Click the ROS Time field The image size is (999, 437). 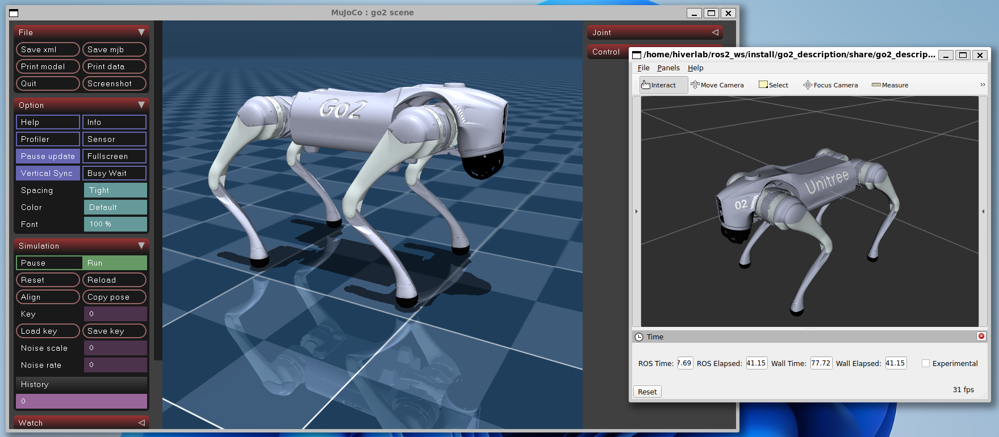coord(685,363)
